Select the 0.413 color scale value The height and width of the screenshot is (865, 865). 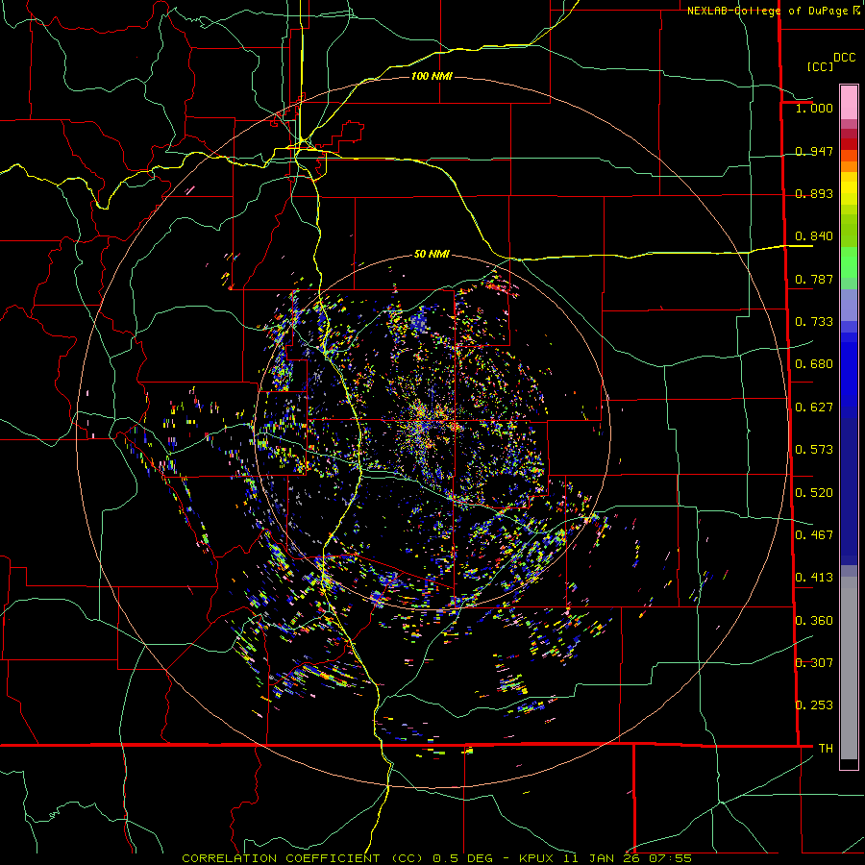[814, 578]
